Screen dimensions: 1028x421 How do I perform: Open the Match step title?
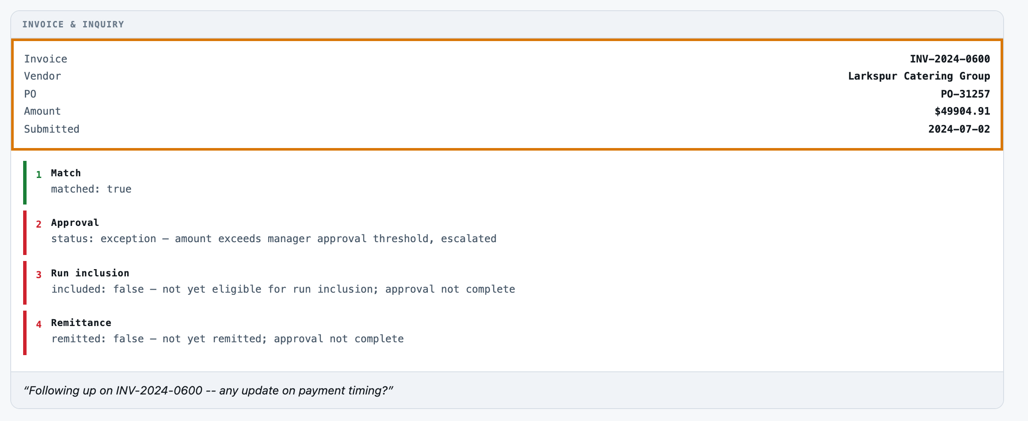pyautogui.click(x=66, y=173)
